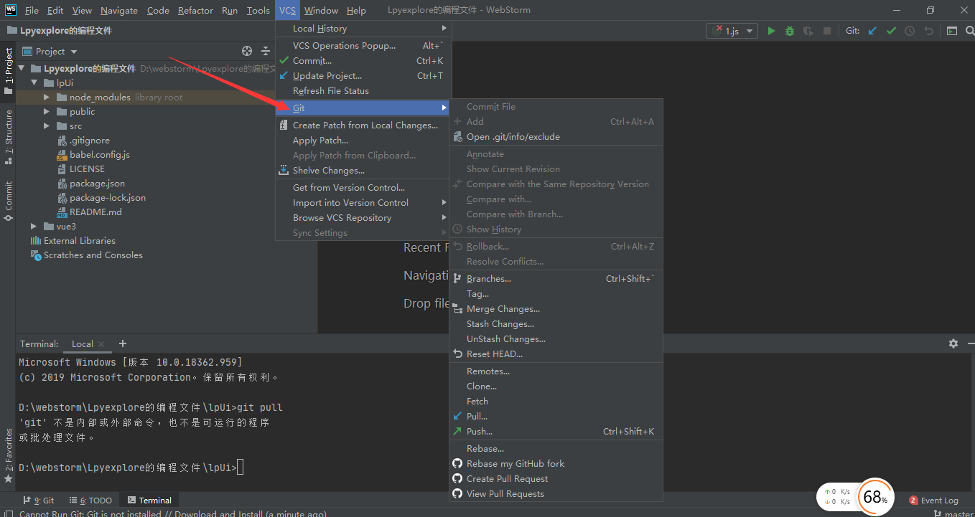Expand the src folder
This screenshot has height=517, width=975.
47,126
